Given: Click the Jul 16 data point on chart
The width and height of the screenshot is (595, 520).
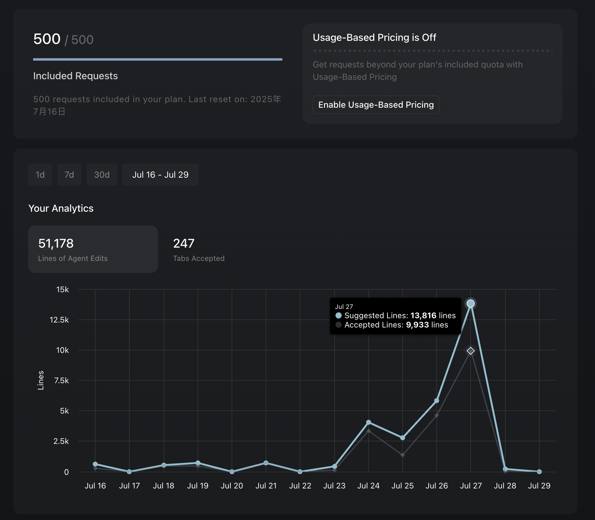Looking at the screenshot, I should tap(95, 464).
